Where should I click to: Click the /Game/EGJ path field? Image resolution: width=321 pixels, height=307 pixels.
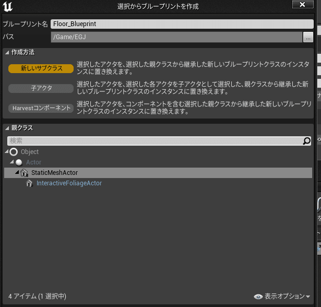coord(176,37)
